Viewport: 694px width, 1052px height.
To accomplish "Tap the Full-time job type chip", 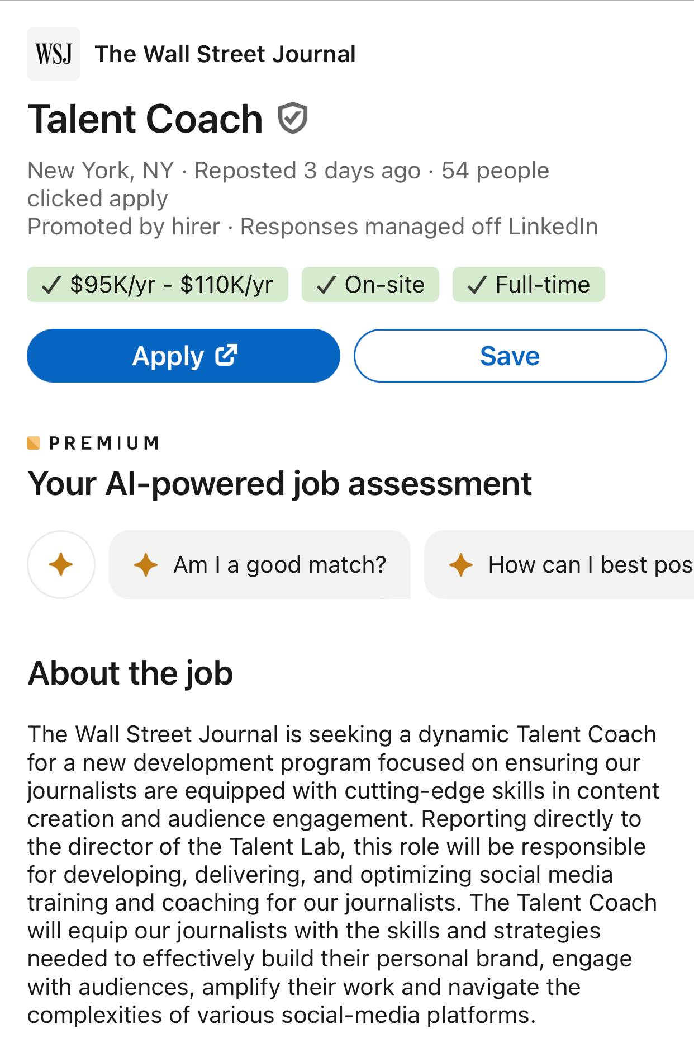I will 529,285.
